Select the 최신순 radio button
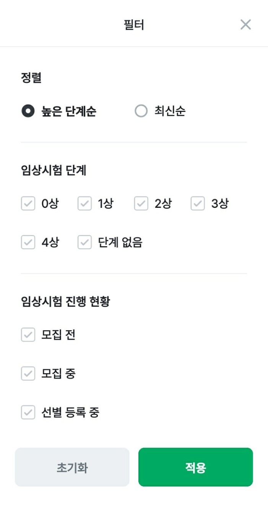268x505 pixels. coord(141,112)
